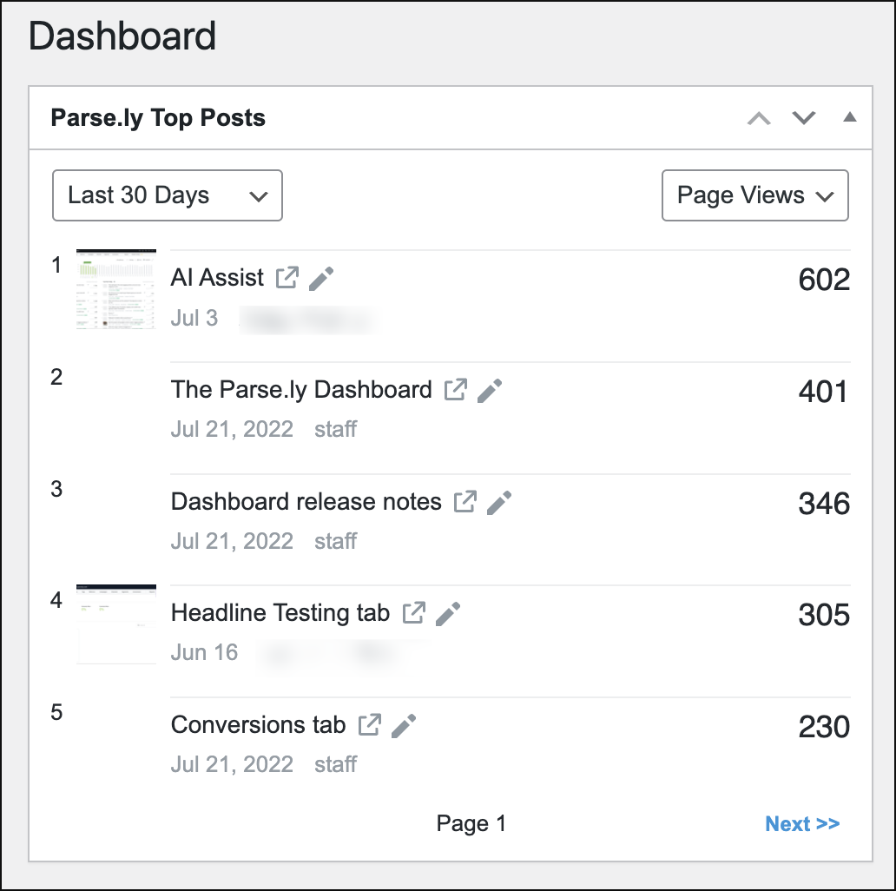Viewport: 896px width, 891px height.
Task: Open Conversions tab external link icon
Action: (x=369, y=725)
